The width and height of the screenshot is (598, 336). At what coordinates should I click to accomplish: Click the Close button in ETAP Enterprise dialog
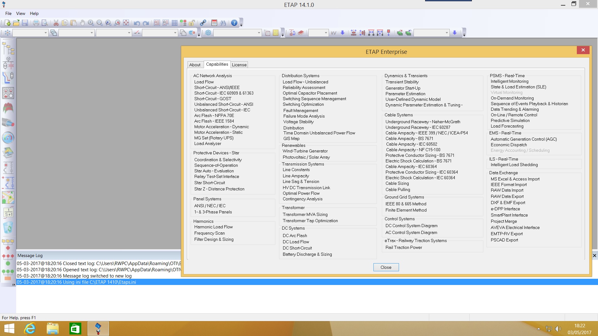(x=386, y=267)
